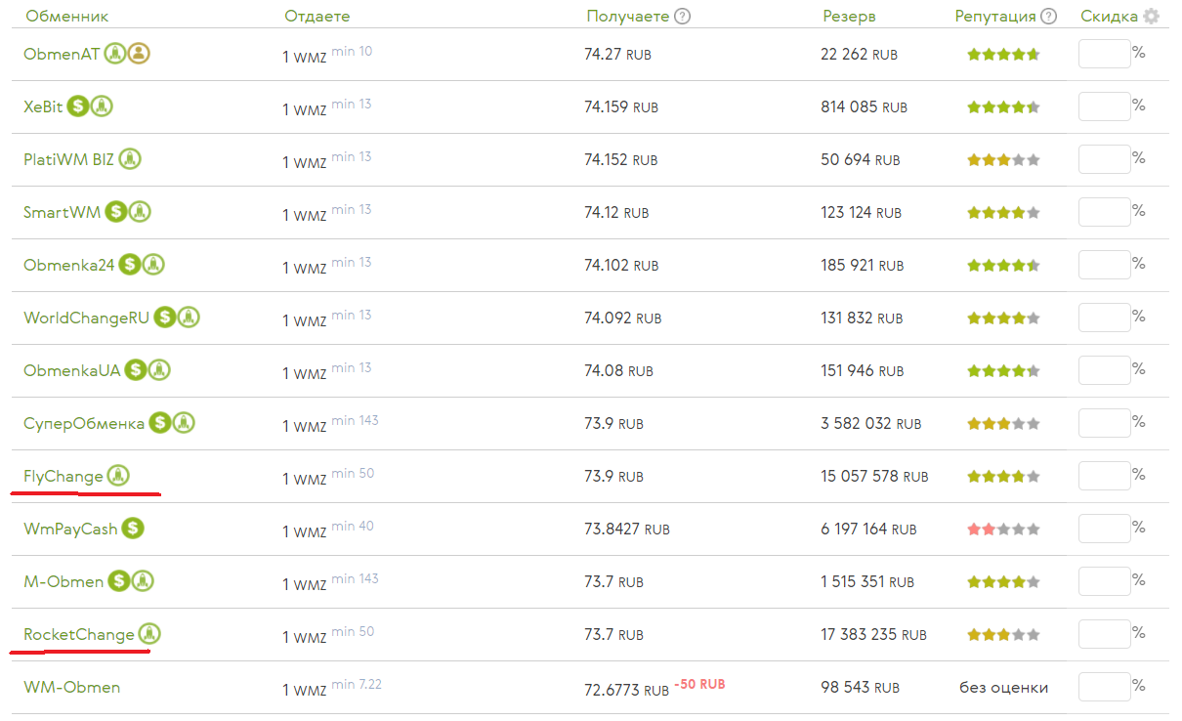Open the WM-Obmen exchanger link
The width and height of the screenshot is (1182, 721).
pos(71,687)
